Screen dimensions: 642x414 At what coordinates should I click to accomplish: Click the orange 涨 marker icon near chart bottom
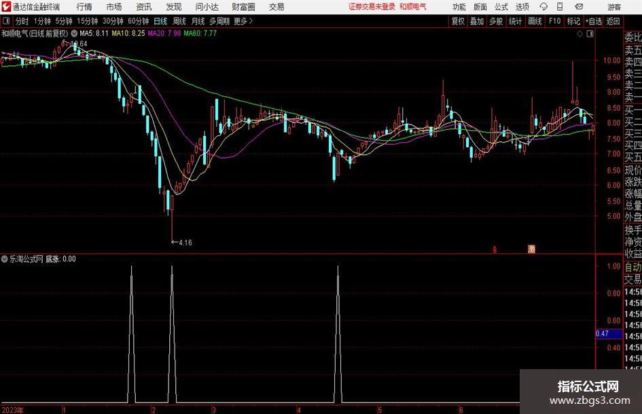tap(531, 249)
